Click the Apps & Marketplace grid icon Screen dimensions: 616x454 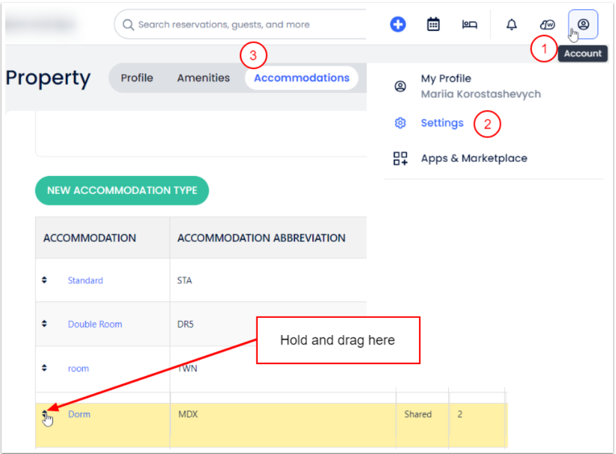400,158
